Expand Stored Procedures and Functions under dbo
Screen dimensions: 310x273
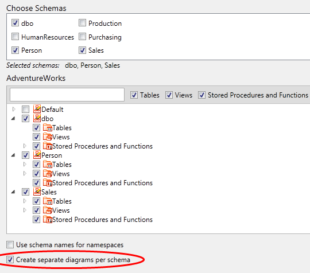(25, 146)
